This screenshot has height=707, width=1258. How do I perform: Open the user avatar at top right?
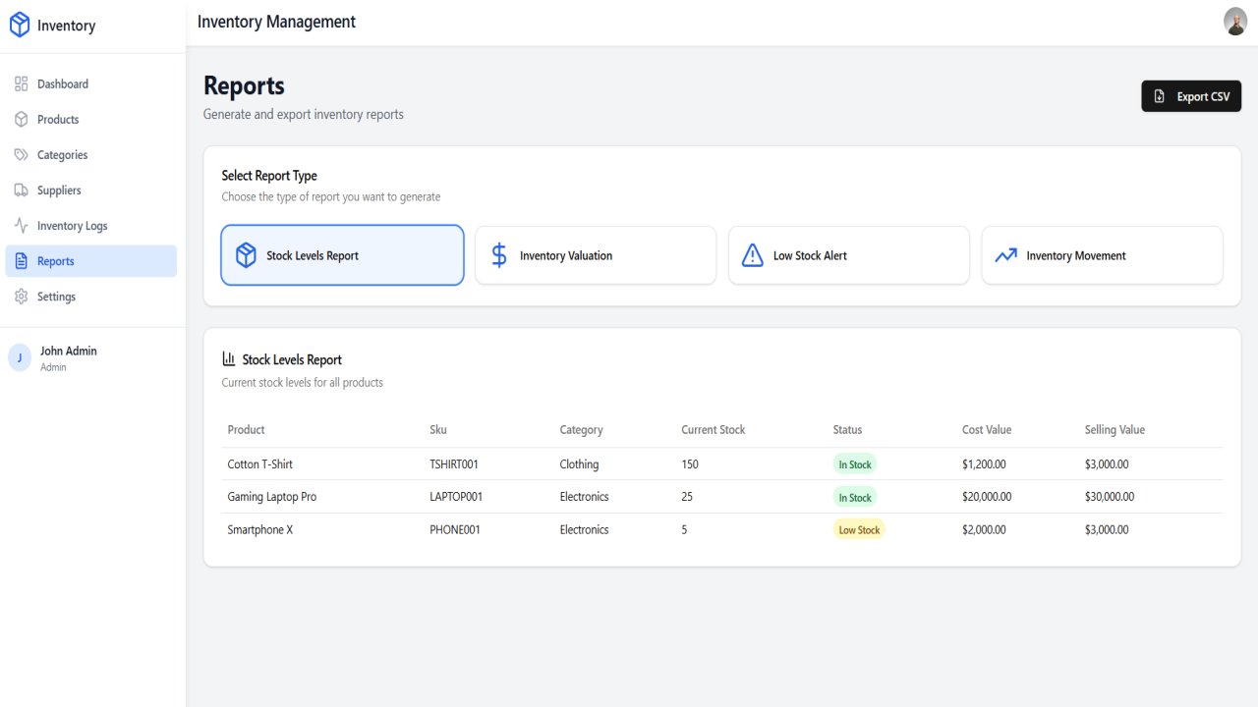(1235, 21)
